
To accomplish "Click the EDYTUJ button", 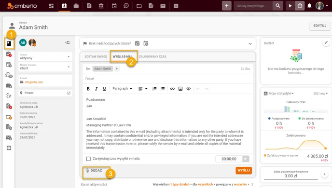I will coord(320,26).
